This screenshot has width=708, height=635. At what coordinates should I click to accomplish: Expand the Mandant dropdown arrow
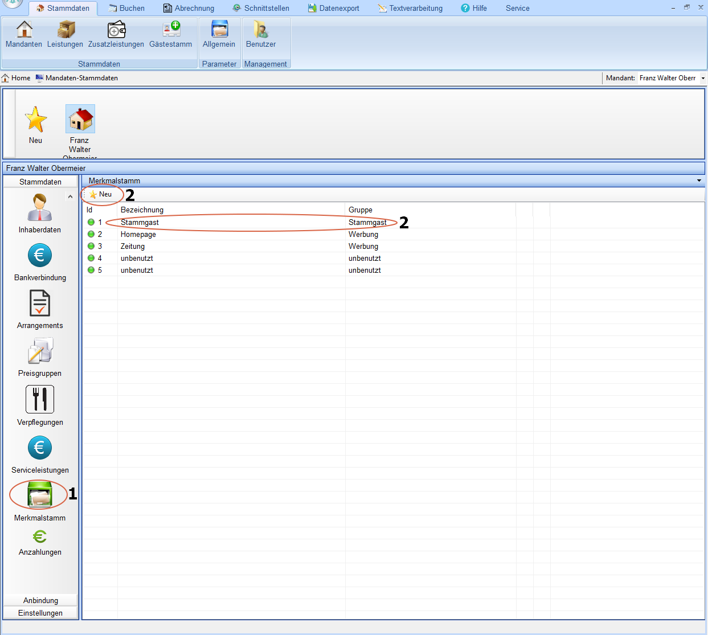coord(703,78)
